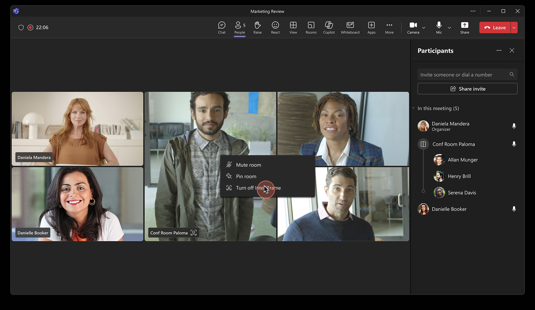Image resolution: width=535 pixels, height=310 pixels.
Task: Open Participants panel more options
Action: pos(499,51)
